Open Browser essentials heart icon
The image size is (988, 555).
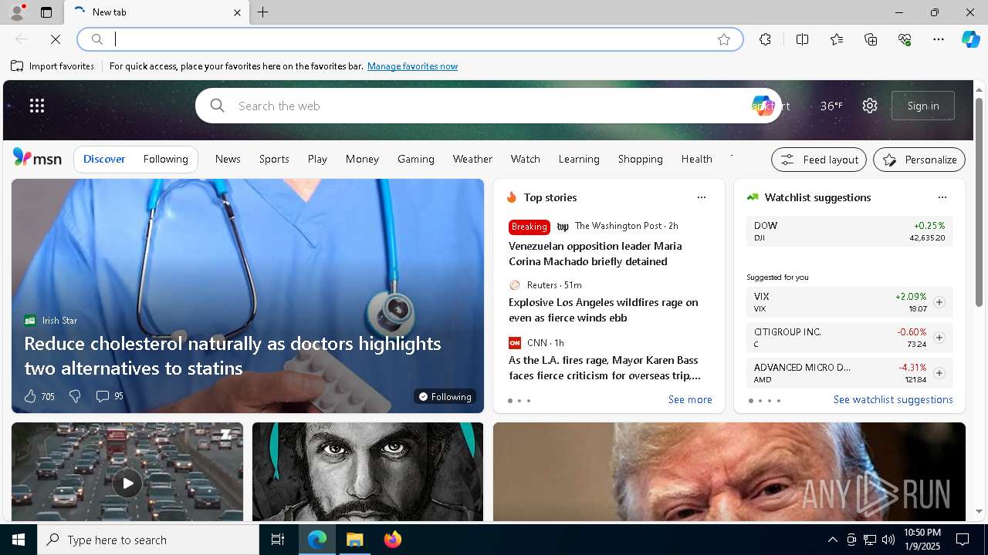click(x=905, y=39)
